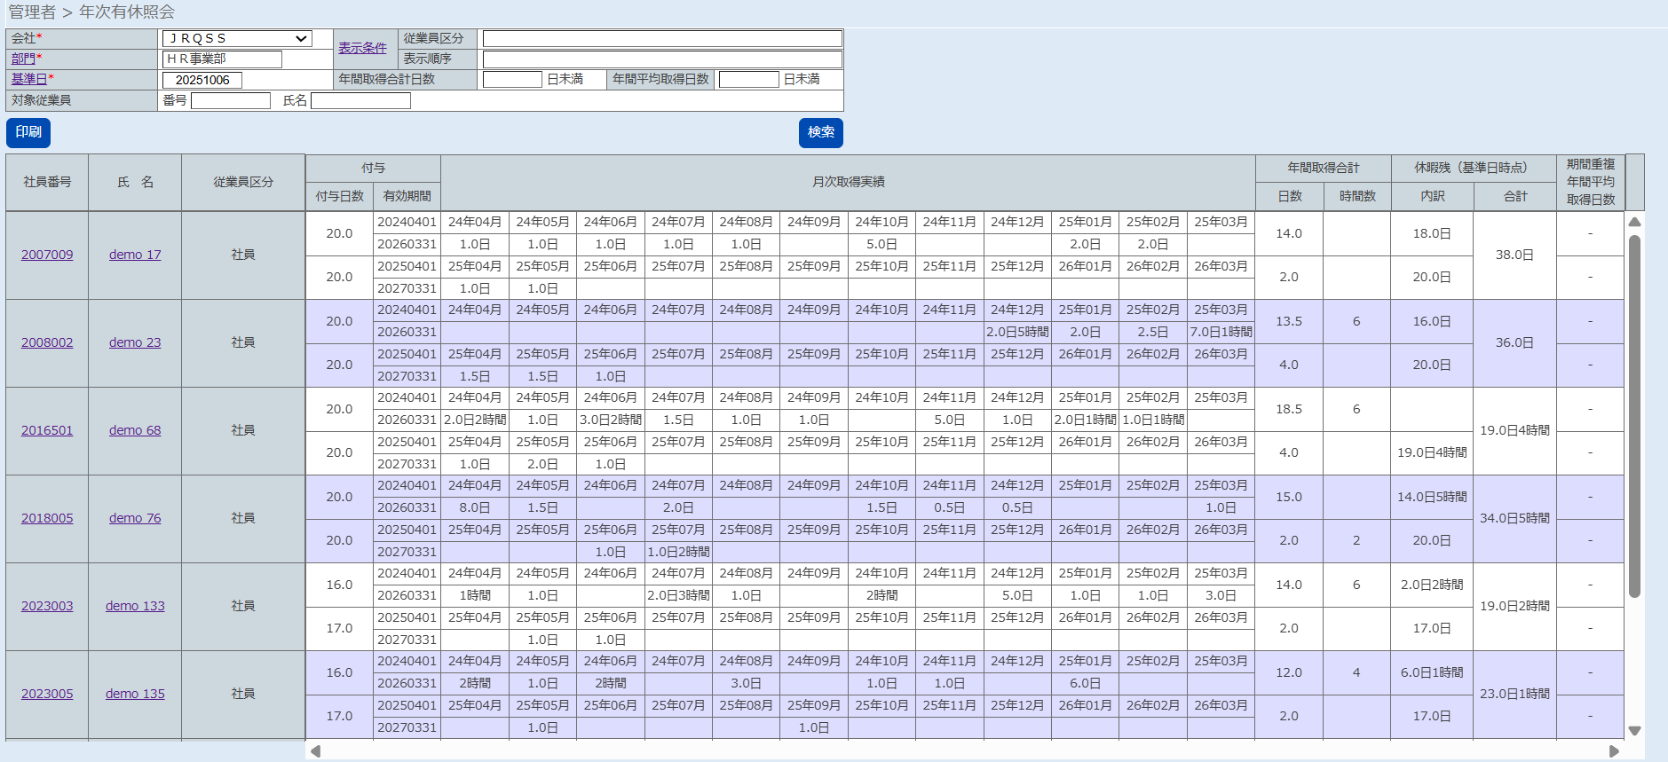This screenshot has width=1668, height=762.
Task: Click the 部門 input field
Action: pyautogui.click(x=222, y=59)
